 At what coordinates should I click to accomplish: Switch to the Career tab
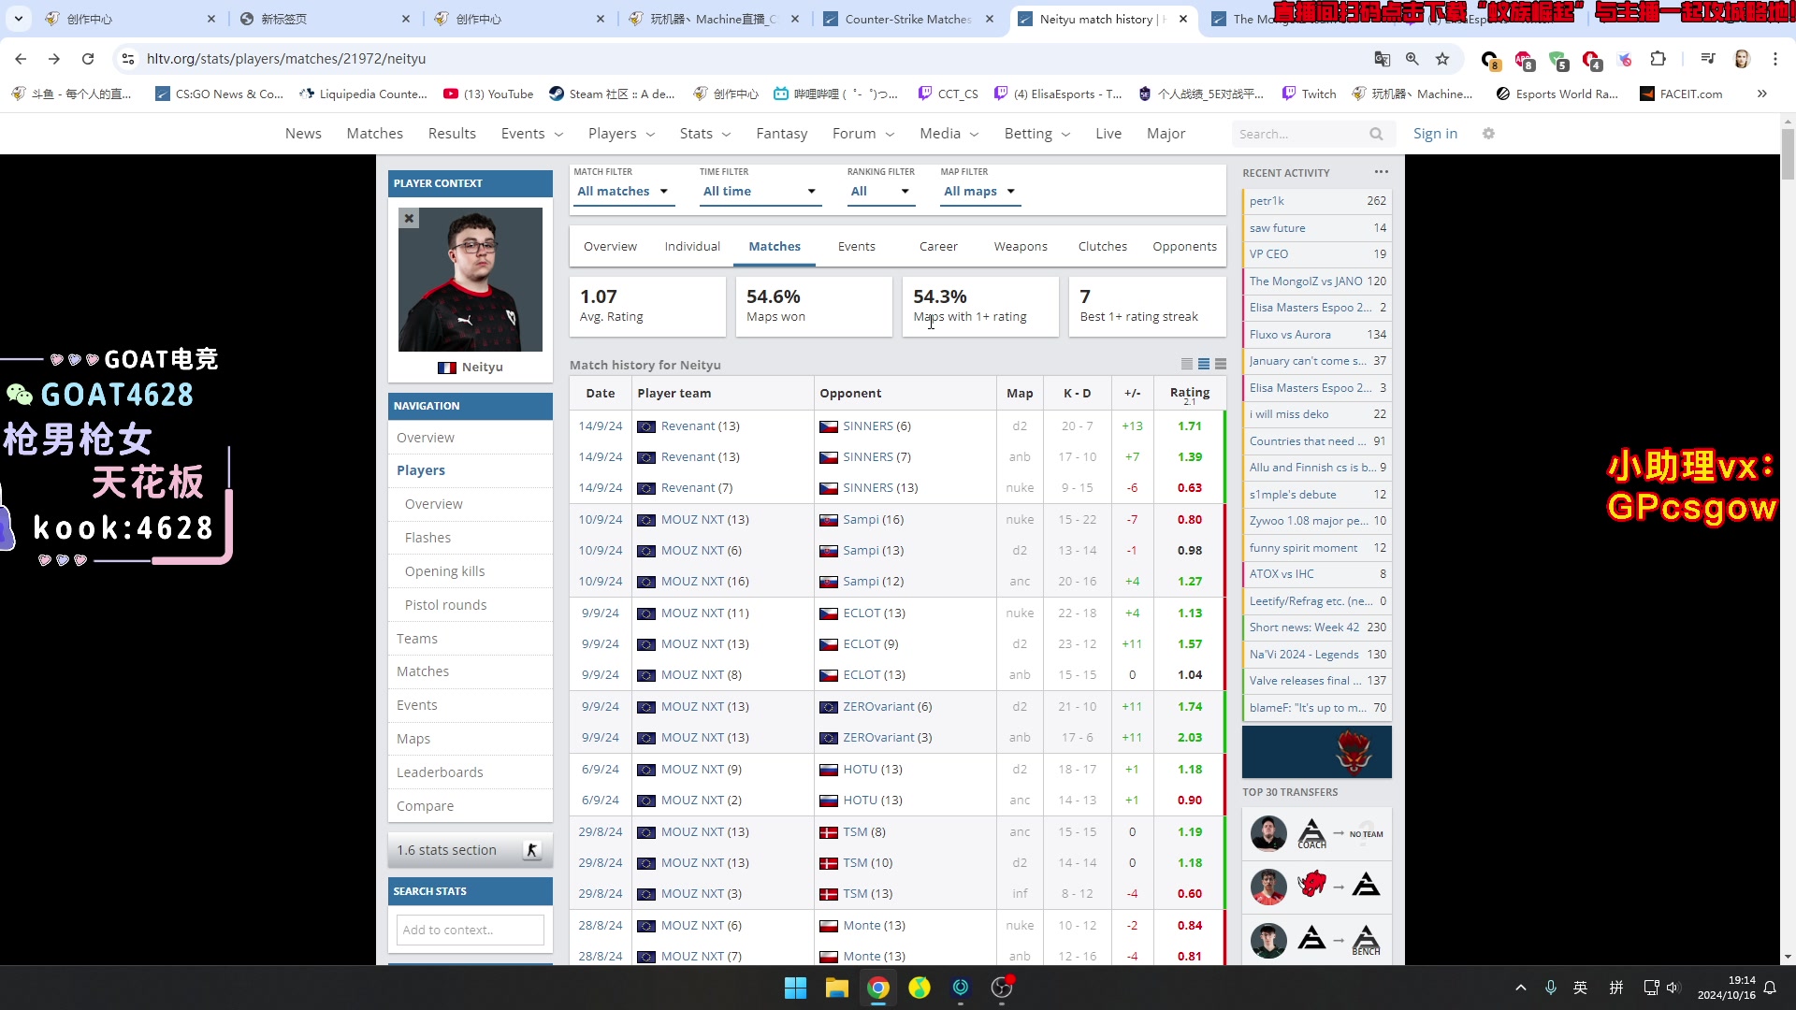click(x=938, y=246)
